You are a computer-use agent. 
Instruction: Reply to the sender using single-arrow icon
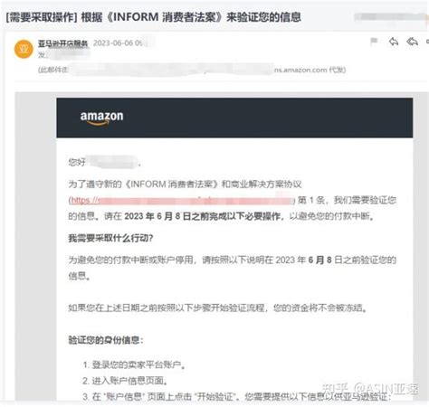pos(394,42)
